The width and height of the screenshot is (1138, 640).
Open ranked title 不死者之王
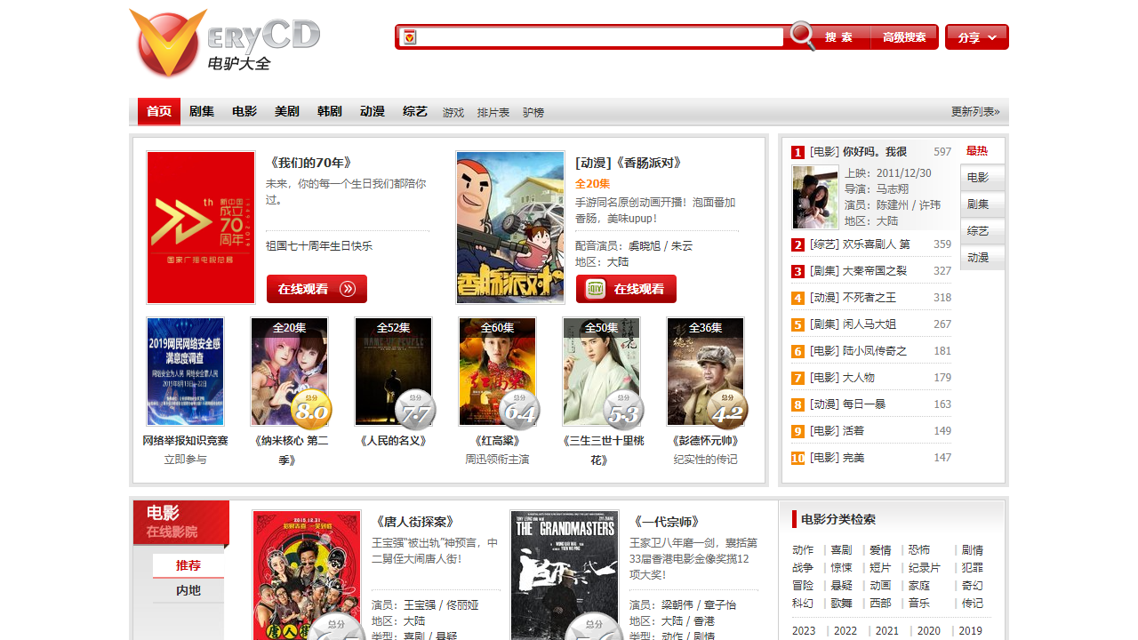(x=870, y=298)
